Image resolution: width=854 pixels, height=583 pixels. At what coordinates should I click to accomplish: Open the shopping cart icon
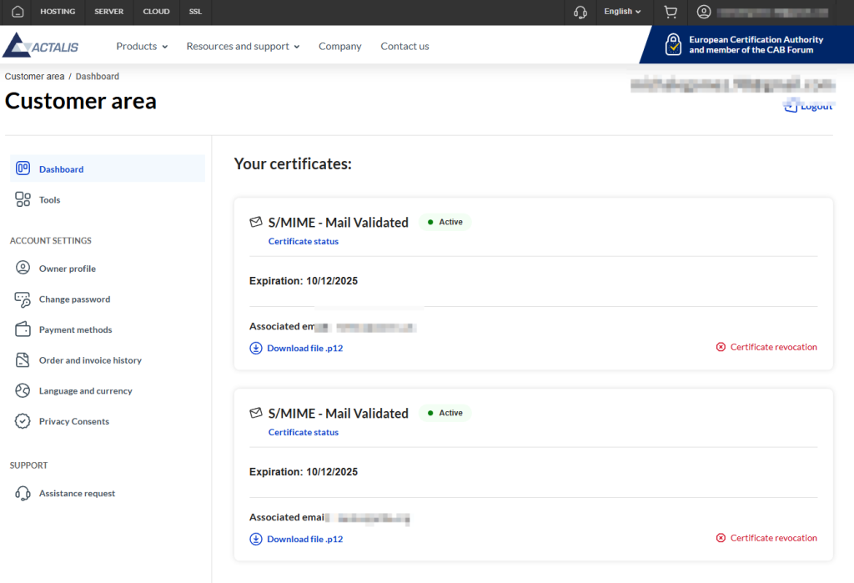tap(670, 12)
